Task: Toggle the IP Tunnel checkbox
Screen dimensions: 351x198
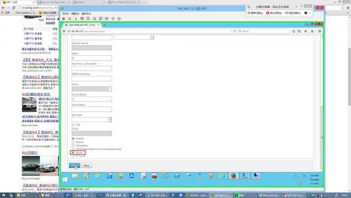Action: [73, 156]
